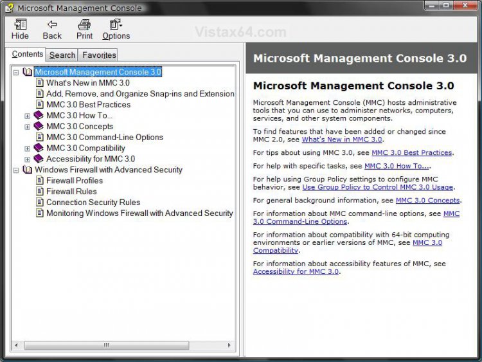Open the Accessibility for MMC 3.0 link

pyautogui.click(x=296, y=271)
